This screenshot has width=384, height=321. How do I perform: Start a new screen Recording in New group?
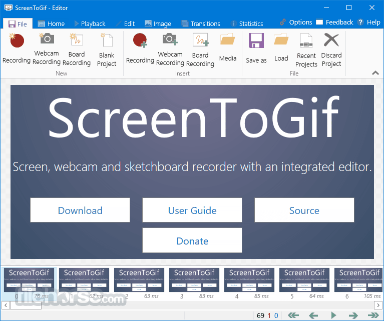tap(17, 48)
